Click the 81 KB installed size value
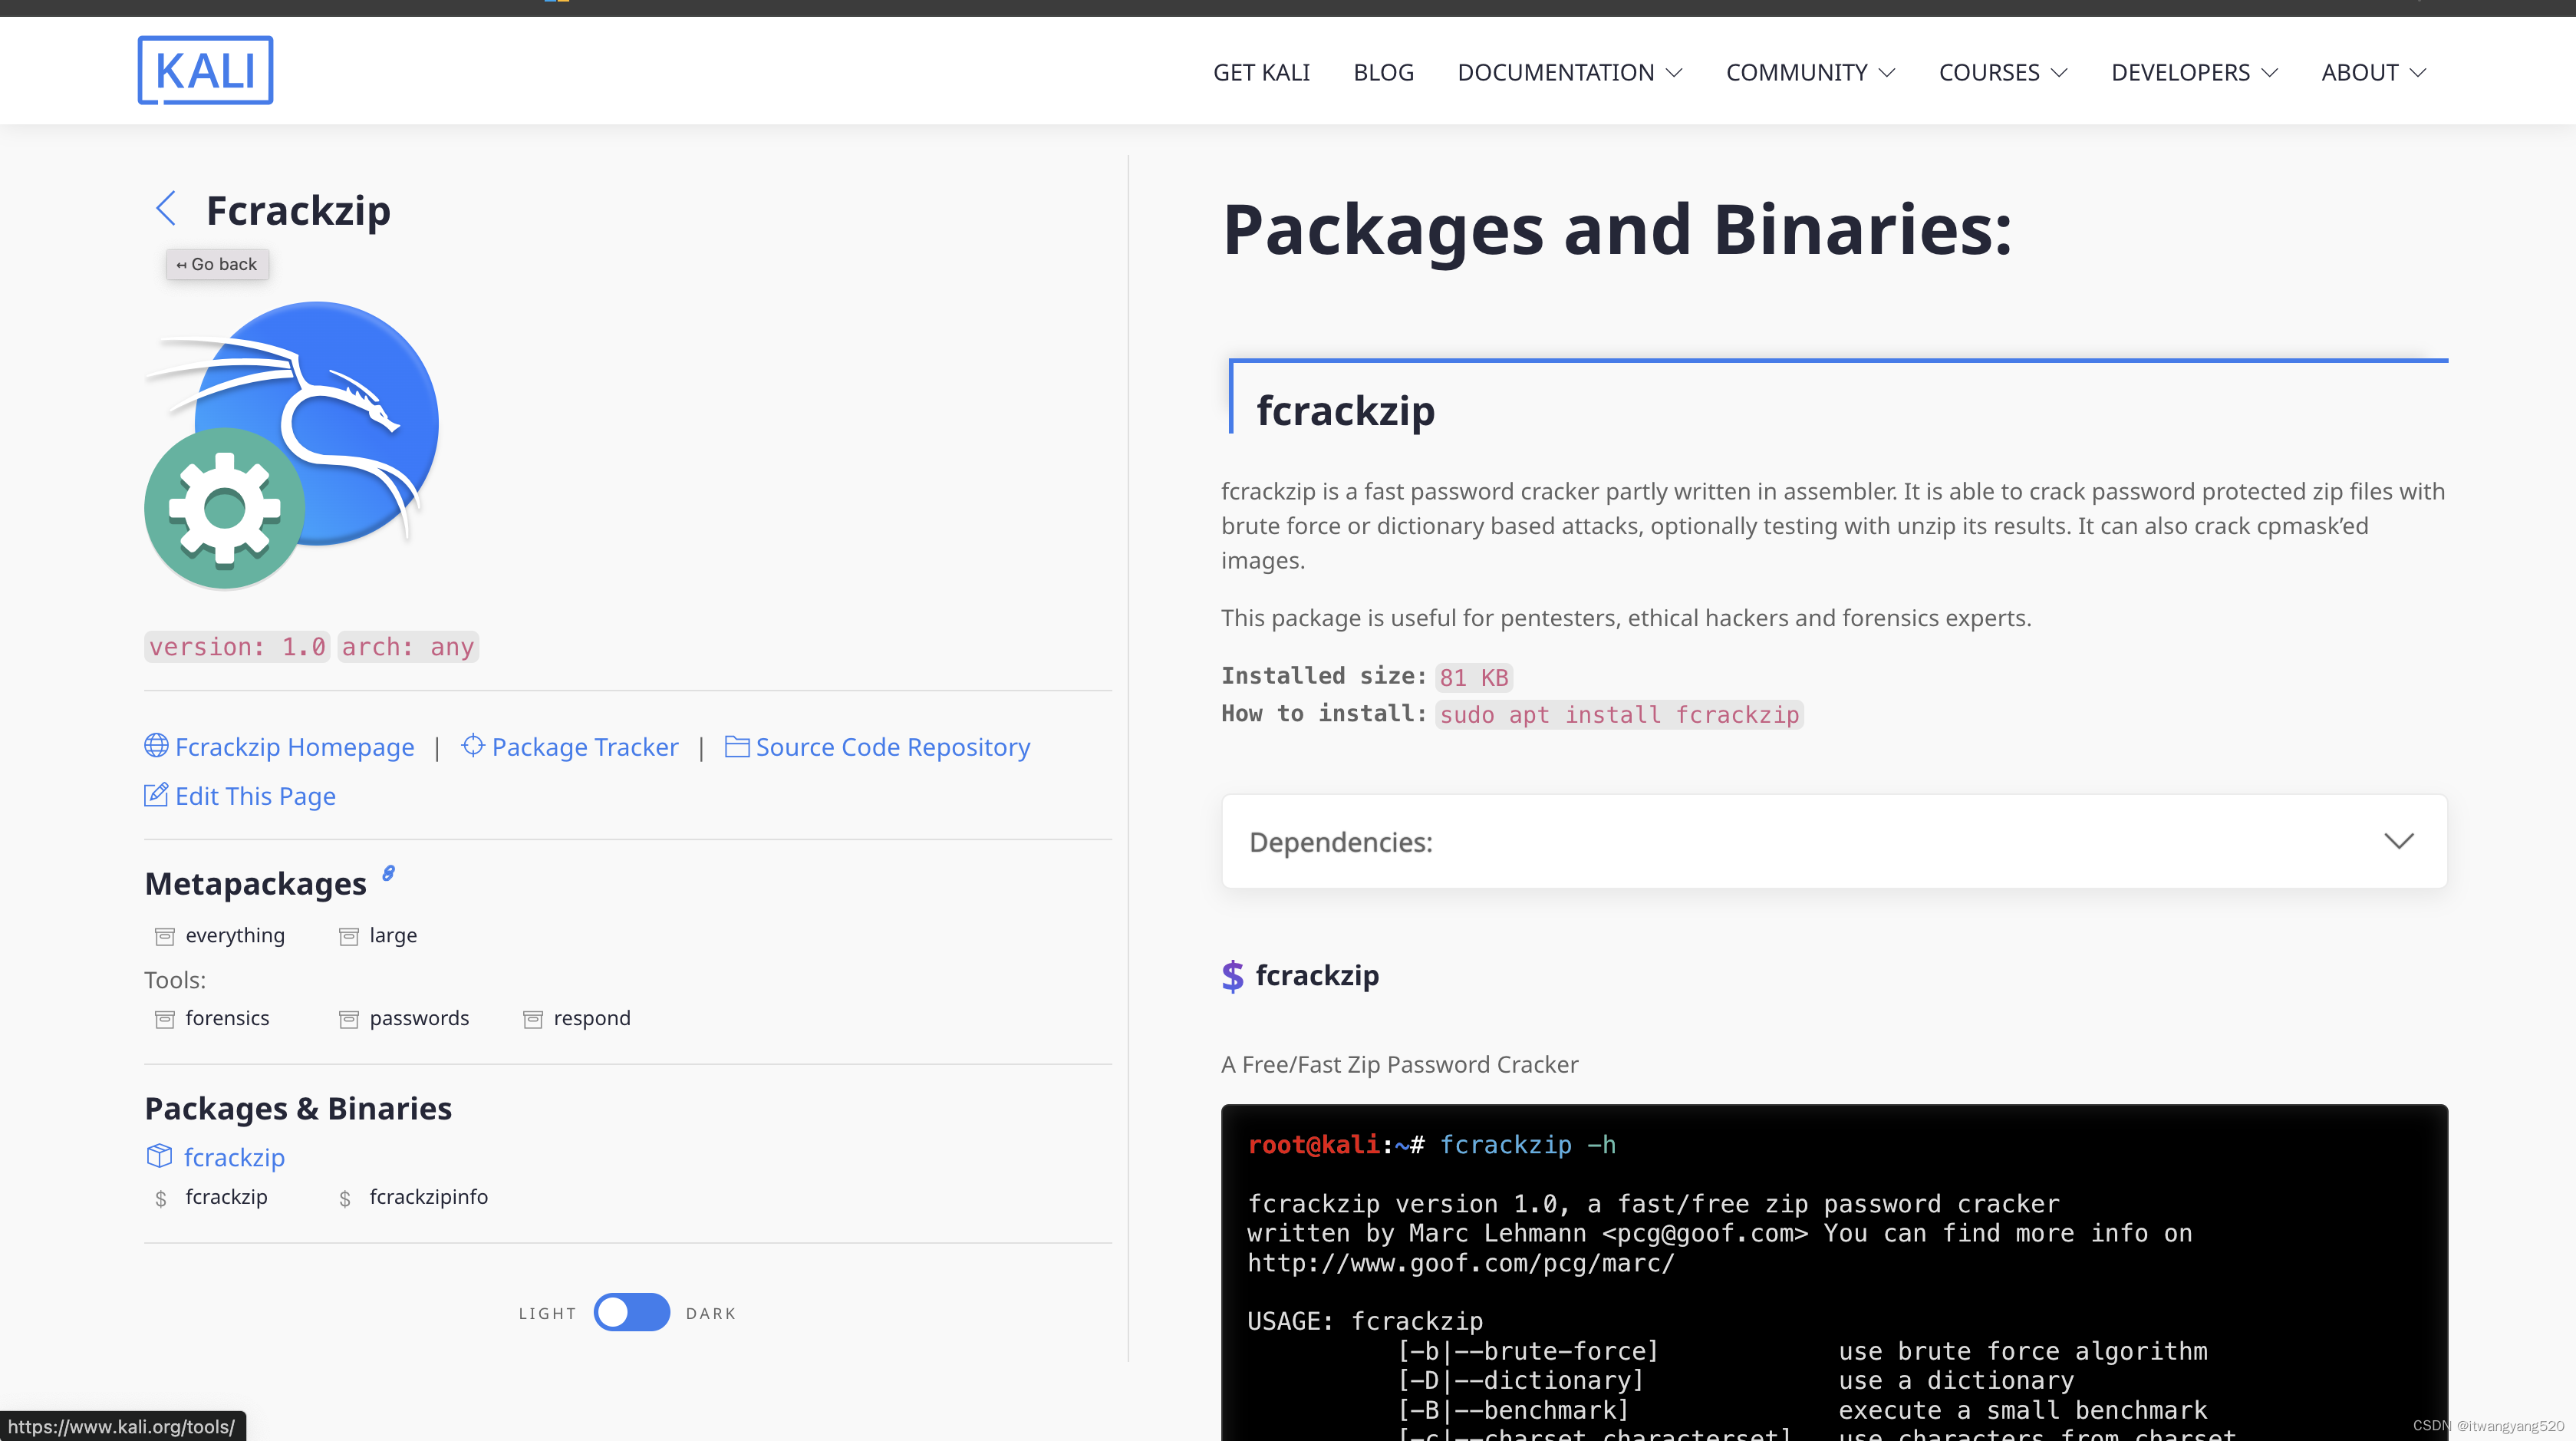The height and width of the screenshot is (1441, 2576). tap(1474, 677)
